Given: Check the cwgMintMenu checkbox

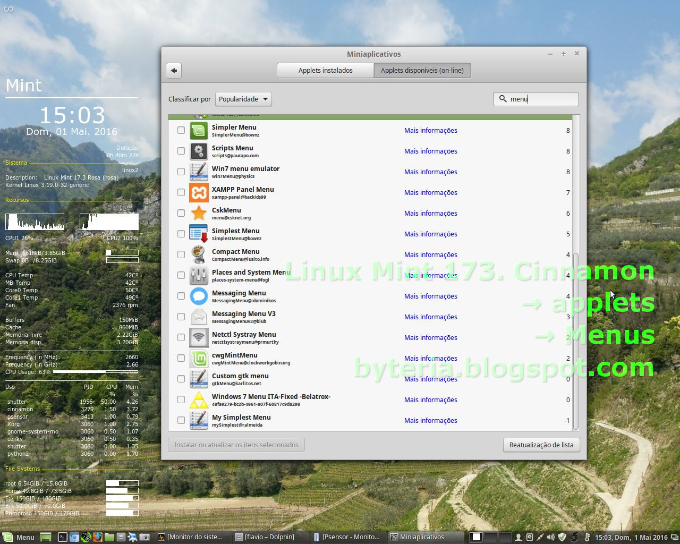Looking at the screenshot, I should [181, 358].
